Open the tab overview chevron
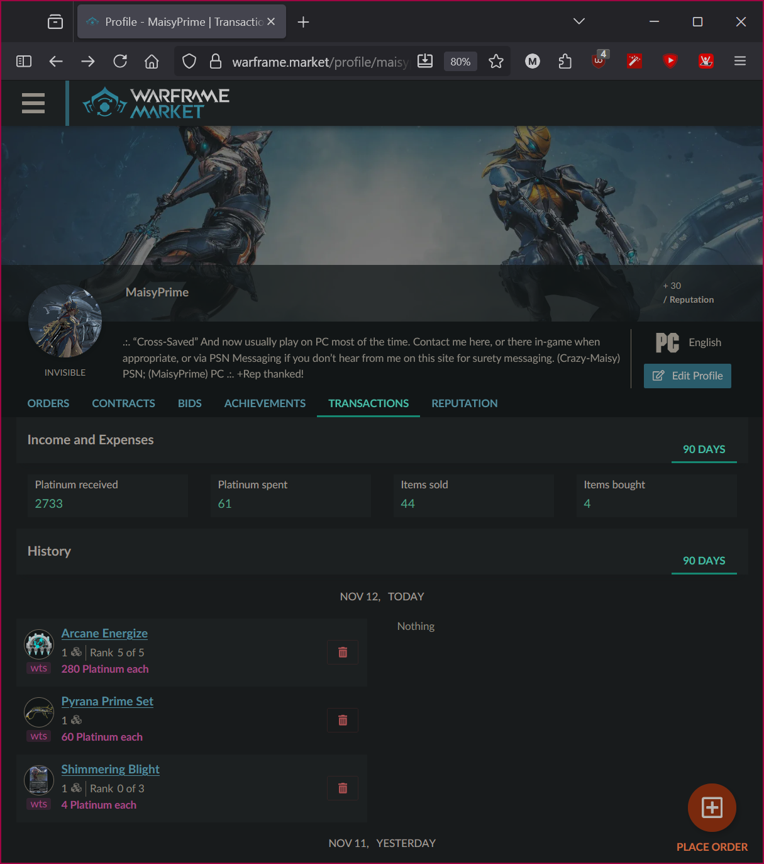 [578, 21]
